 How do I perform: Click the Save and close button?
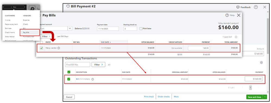[x=254, y=97]
